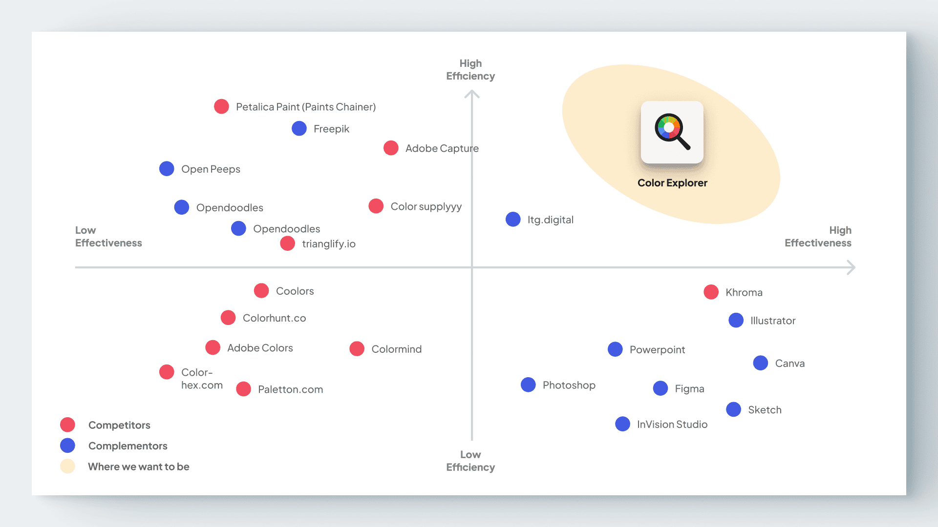The image size is (938, 527).
Task: Click the blue dot beside Itg.digital
Action: coord(513,219)
